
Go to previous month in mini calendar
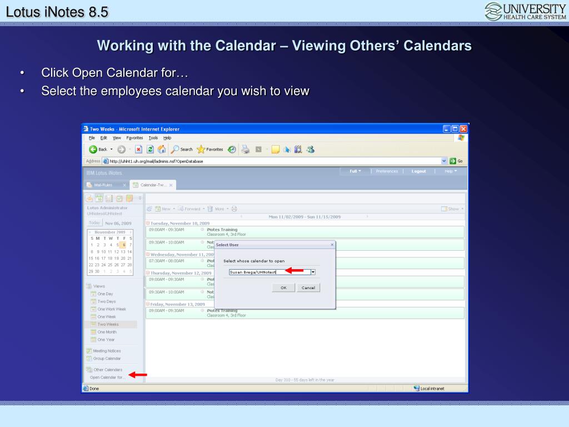click(90, 232)
